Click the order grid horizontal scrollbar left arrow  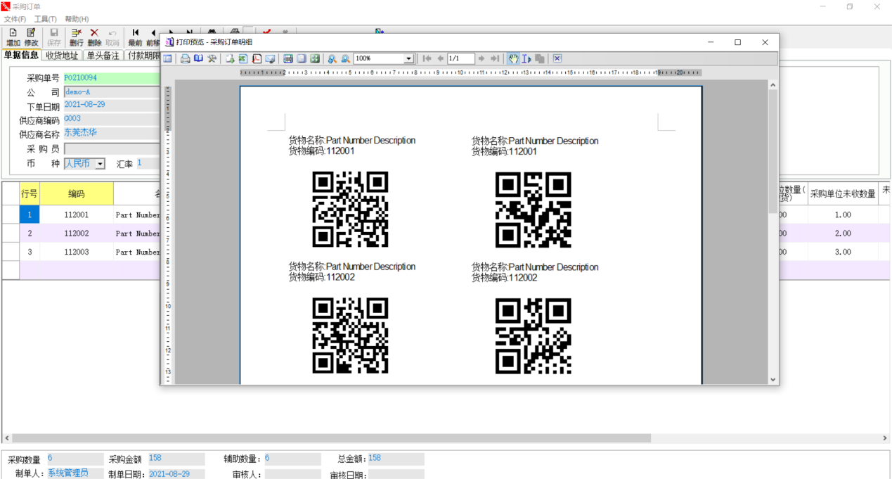click(x=7, y=438)
